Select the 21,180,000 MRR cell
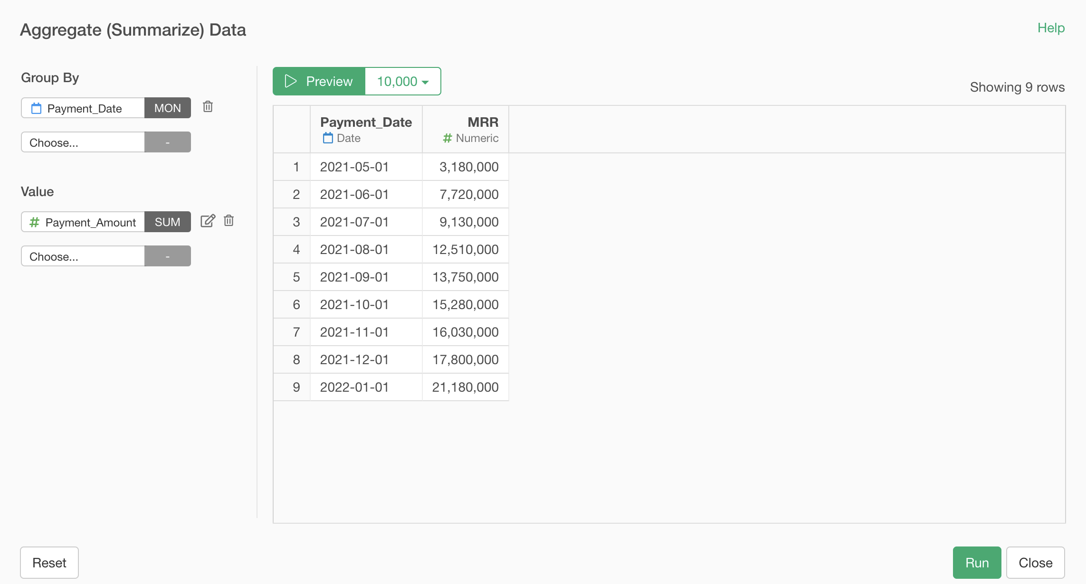This screenshot has width=1086, height=584. (x=465, y=387)
